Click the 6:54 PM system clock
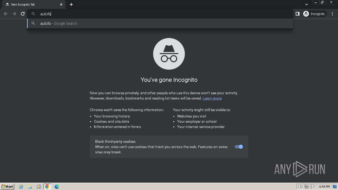 pyautogui.click(x=324, y=187)
